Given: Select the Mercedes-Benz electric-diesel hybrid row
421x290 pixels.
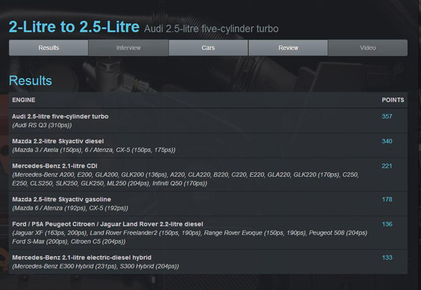Looking at the screenshot, I should point(208,262).
